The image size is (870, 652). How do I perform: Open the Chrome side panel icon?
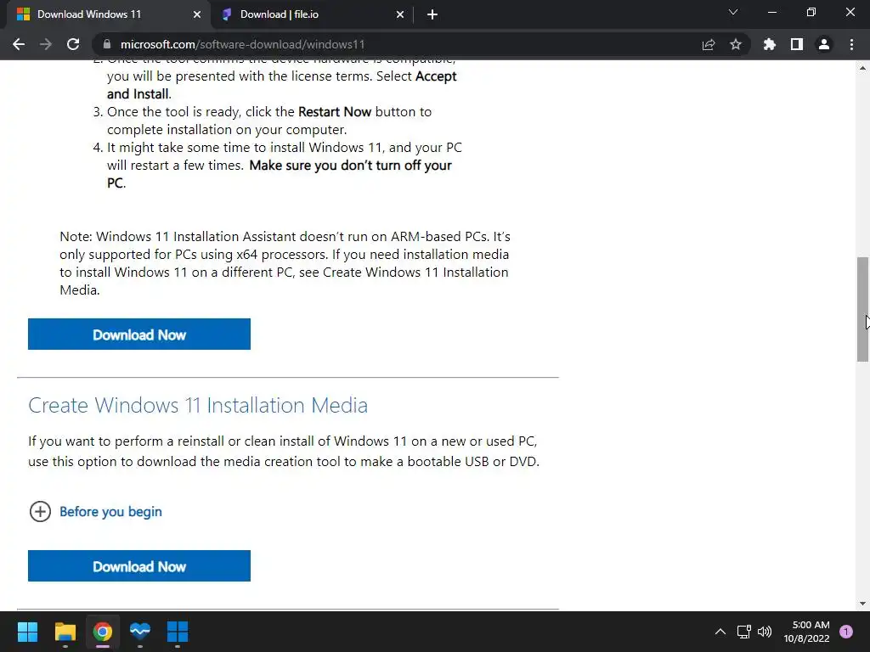tap(797, 44)
